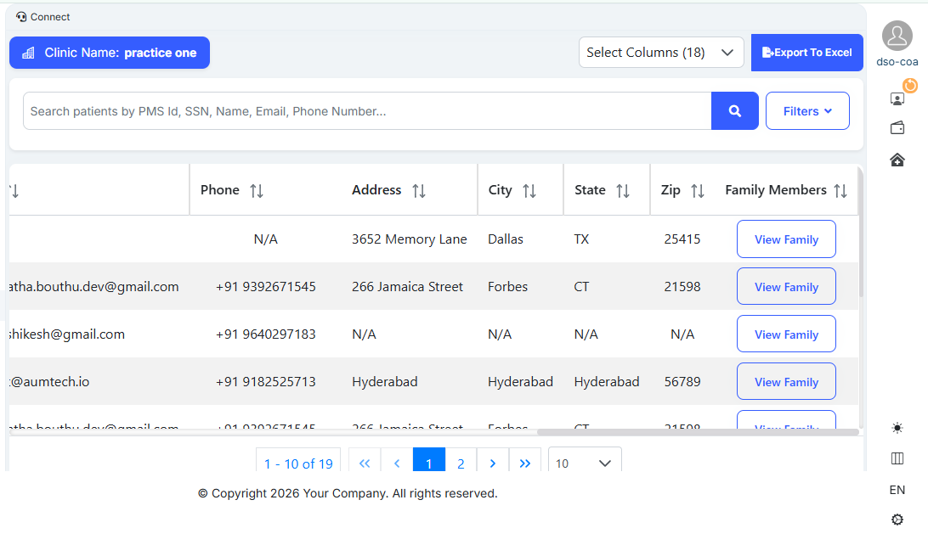Open the patient card icon in sidebar
The width and height of the screenshot is (928, 545).
(897, 98)
